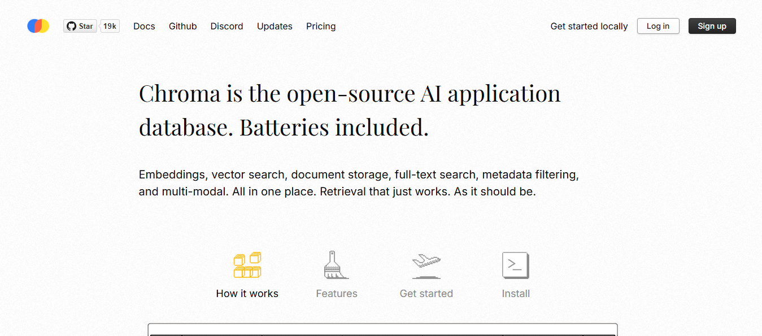Screen dimensions: 762x336
Task: Select Get started locally link
Action: coord(589,26)
